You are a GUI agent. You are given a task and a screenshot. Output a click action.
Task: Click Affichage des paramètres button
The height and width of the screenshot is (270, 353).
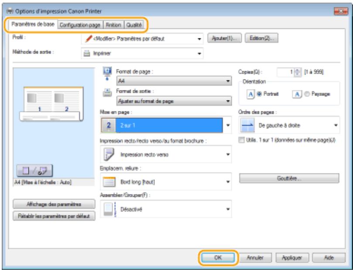(x=54, y=204)
